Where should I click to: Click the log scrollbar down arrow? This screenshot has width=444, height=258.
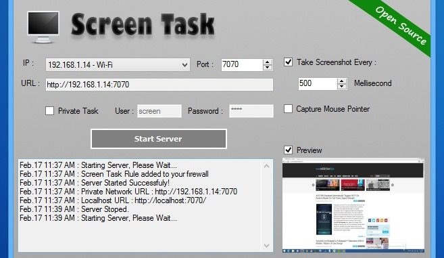tap(266, 246)
